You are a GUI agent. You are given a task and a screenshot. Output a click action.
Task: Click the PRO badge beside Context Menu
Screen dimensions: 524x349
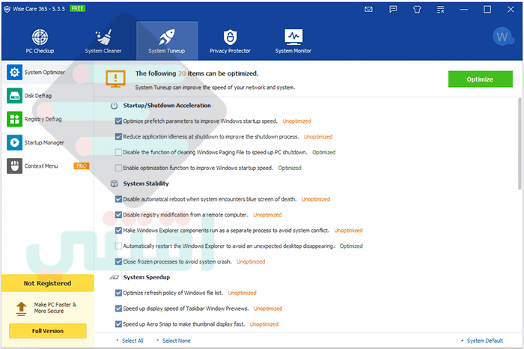(81, 166)
